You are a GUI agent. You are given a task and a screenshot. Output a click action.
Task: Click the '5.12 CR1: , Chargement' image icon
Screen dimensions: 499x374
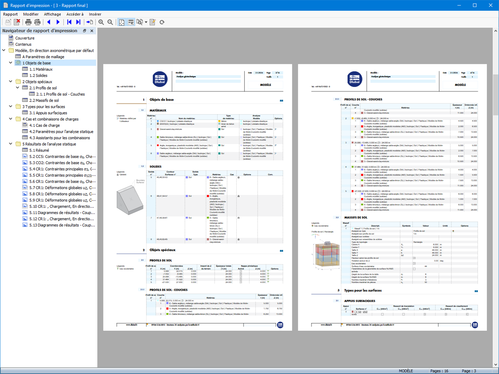pyautogui.click(x=25, y=218)
